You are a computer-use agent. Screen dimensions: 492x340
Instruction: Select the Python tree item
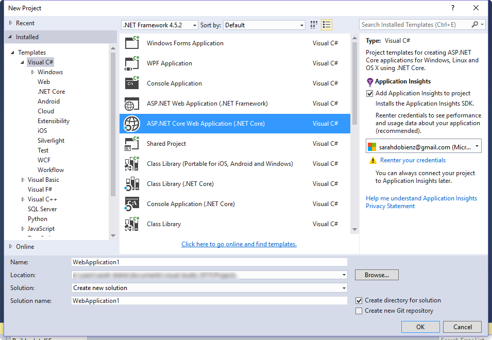pos(37,219)
